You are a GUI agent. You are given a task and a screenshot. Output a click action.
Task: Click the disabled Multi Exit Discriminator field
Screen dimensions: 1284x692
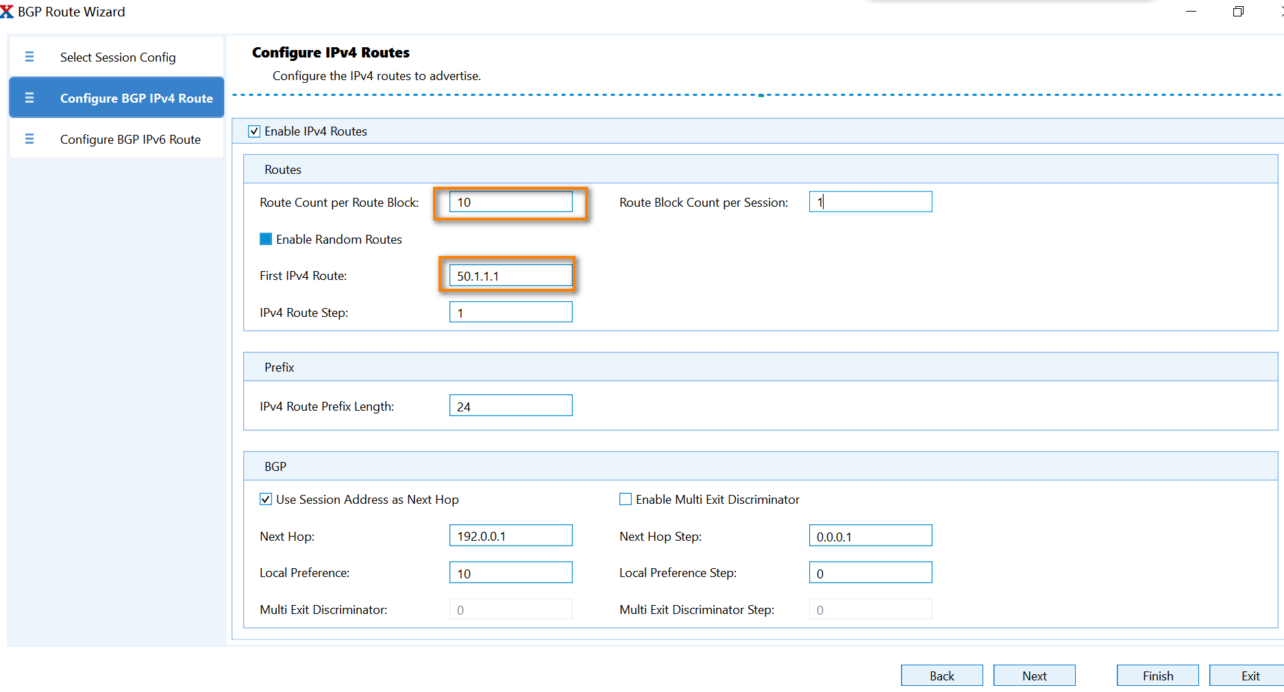pos(510,609)
